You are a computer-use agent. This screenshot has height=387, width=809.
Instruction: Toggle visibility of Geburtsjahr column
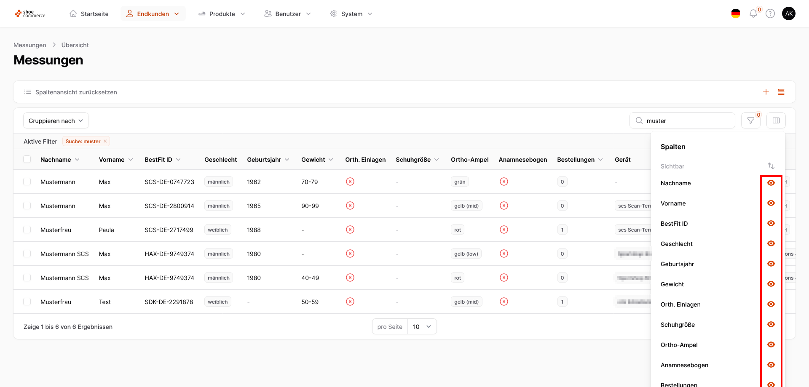771,264
